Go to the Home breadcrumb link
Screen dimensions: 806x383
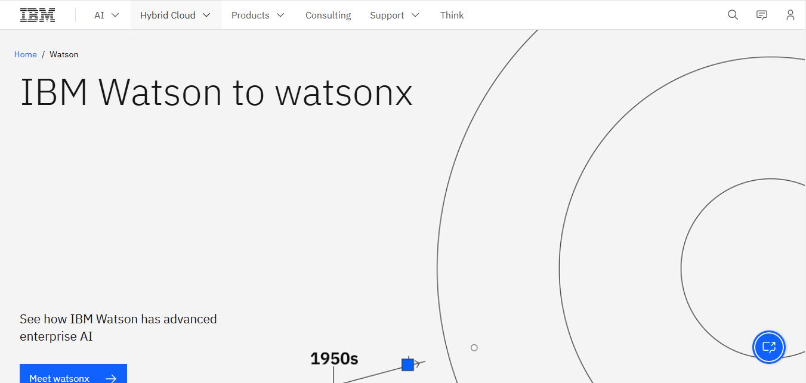[x=26, y=54]
